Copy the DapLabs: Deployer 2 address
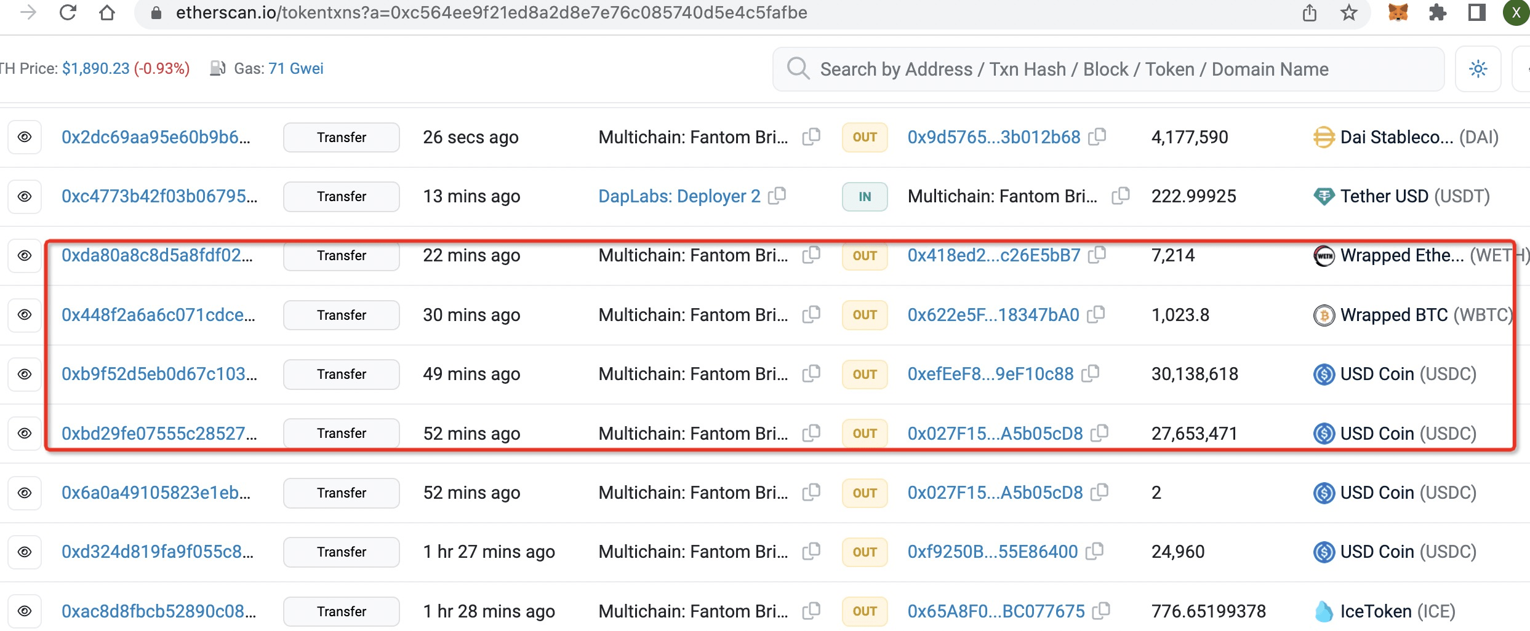This screenshot has height=631, width=1530. click(777, 196)
